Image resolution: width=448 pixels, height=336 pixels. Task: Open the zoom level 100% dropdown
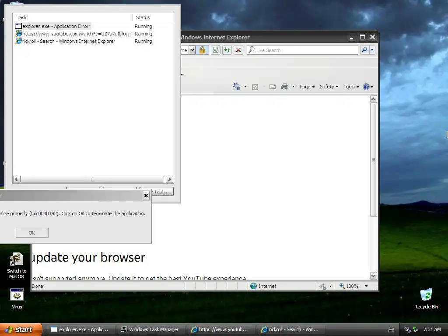click(x=366, y=286)
